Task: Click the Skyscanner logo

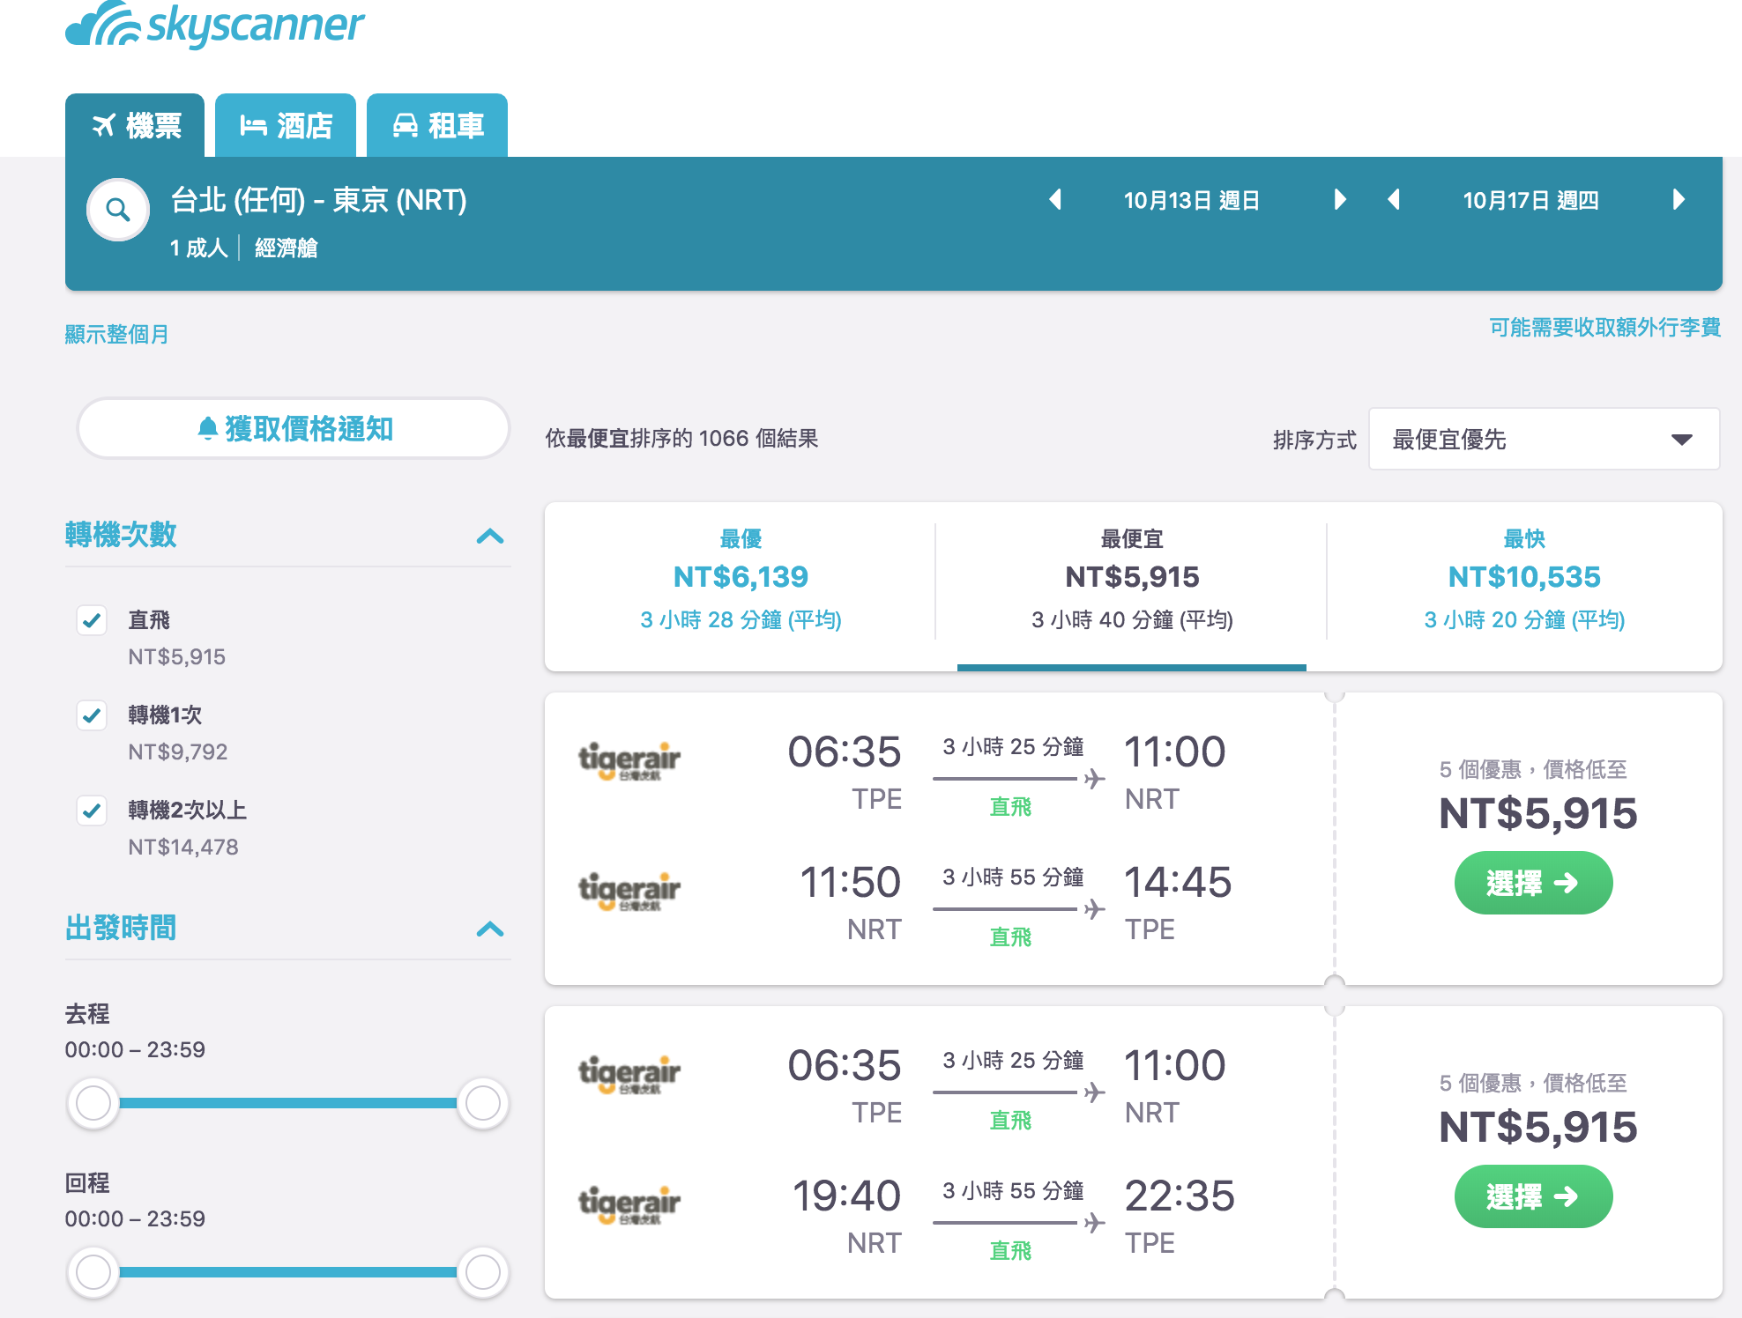Action: pos(215,25)
